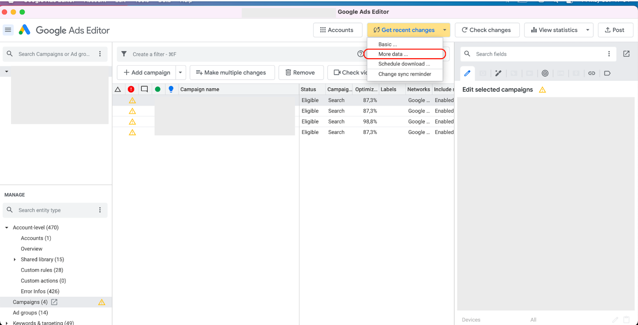Viewport: 638px width, 325px height.
Task: Open Campaigns in new window icon
Action: tap(54, 302)
